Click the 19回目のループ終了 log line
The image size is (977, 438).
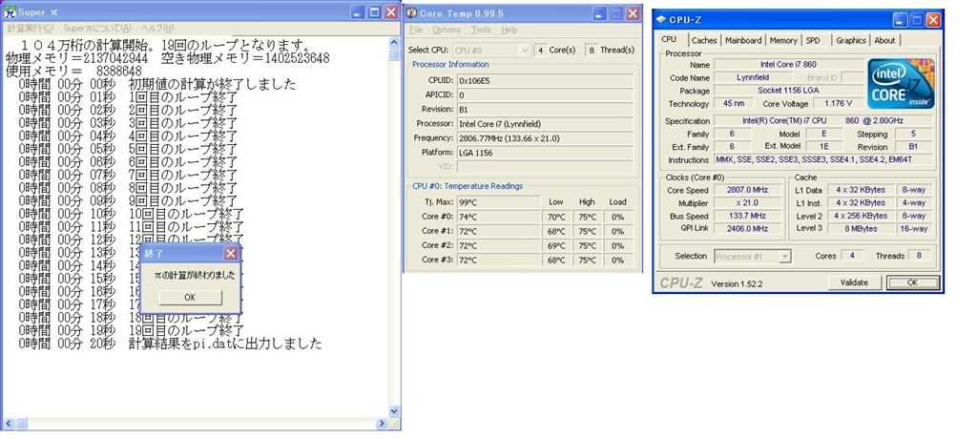186,331
